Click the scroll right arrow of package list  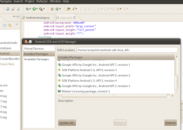173,96
